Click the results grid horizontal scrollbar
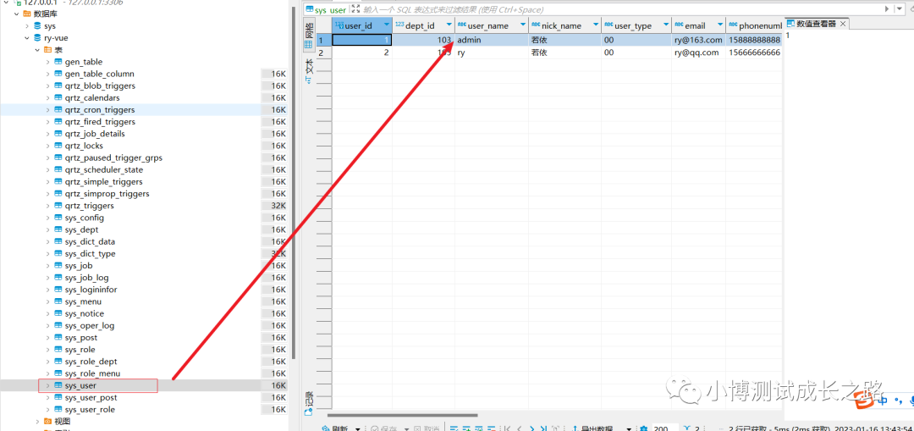 [402, 415]
